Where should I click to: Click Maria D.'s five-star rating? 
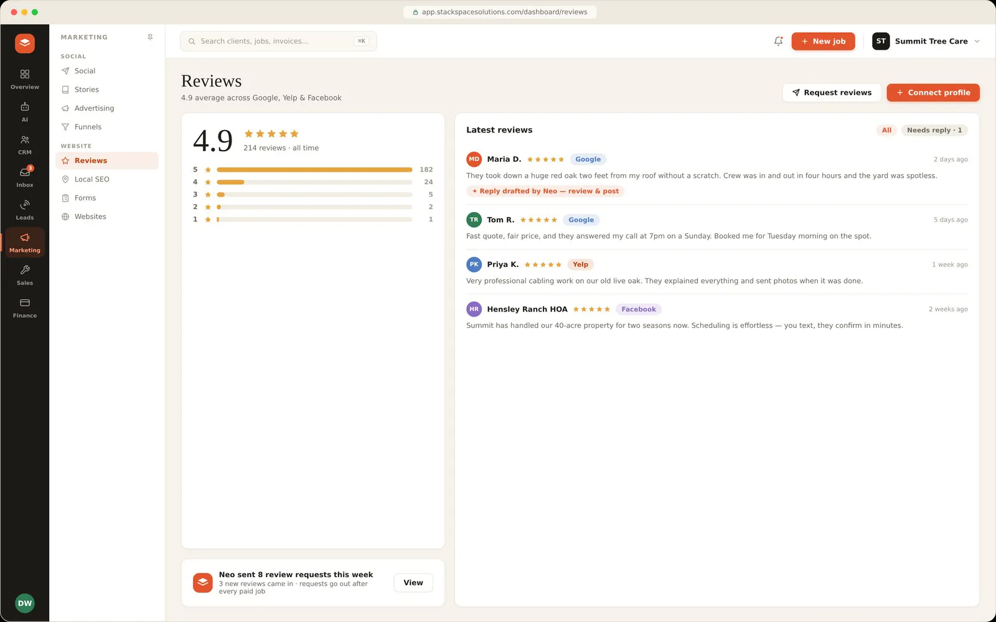(545, 160)
